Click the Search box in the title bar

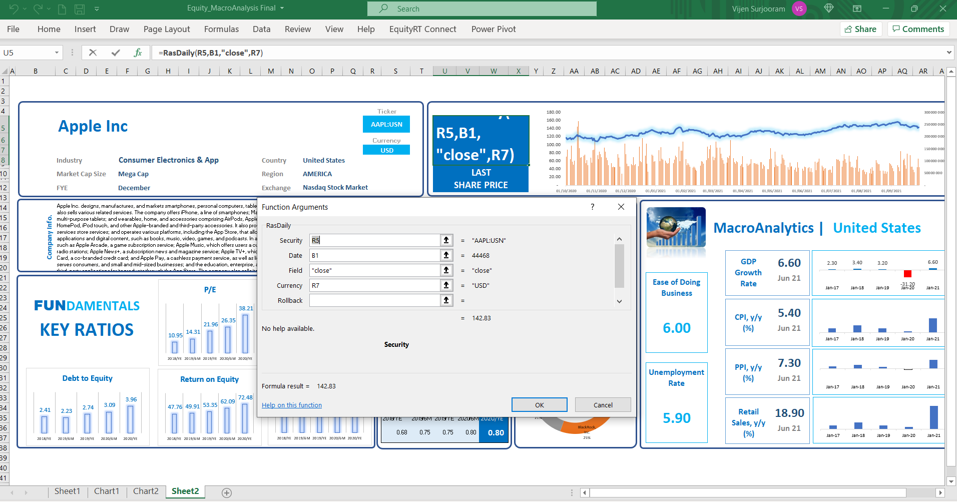coord(482,9)
